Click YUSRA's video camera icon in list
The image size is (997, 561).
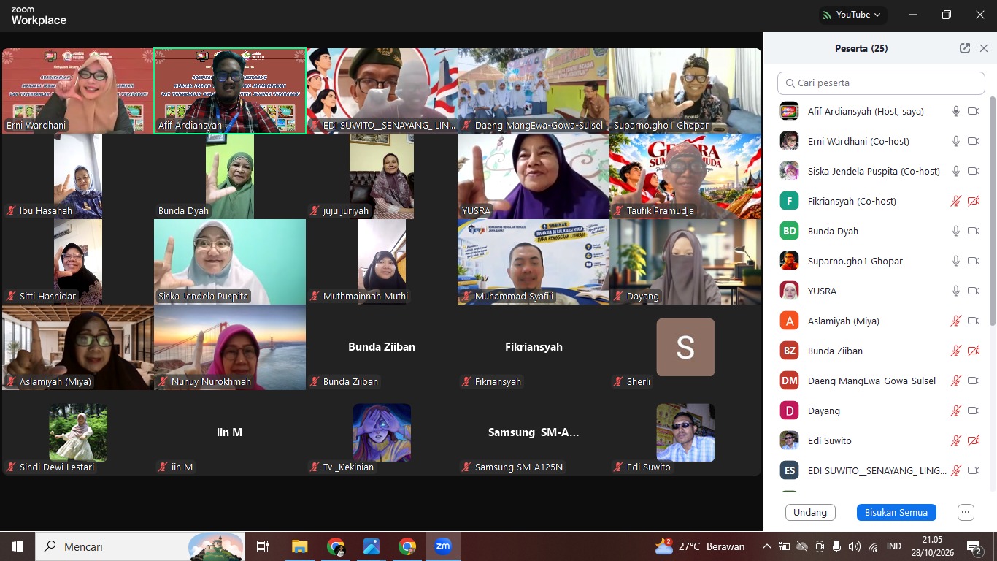pos(973,291)
